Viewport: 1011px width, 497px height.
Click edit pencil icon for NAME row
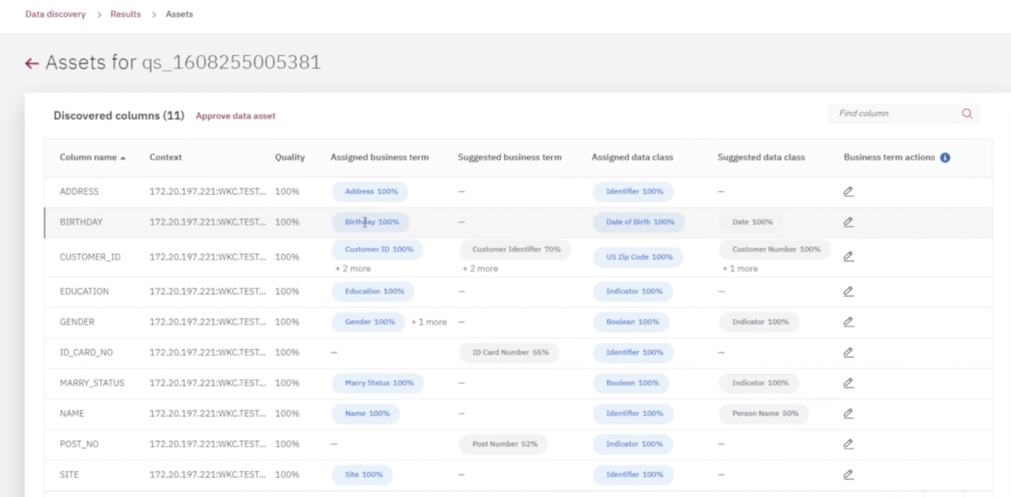tap(848, 413)
